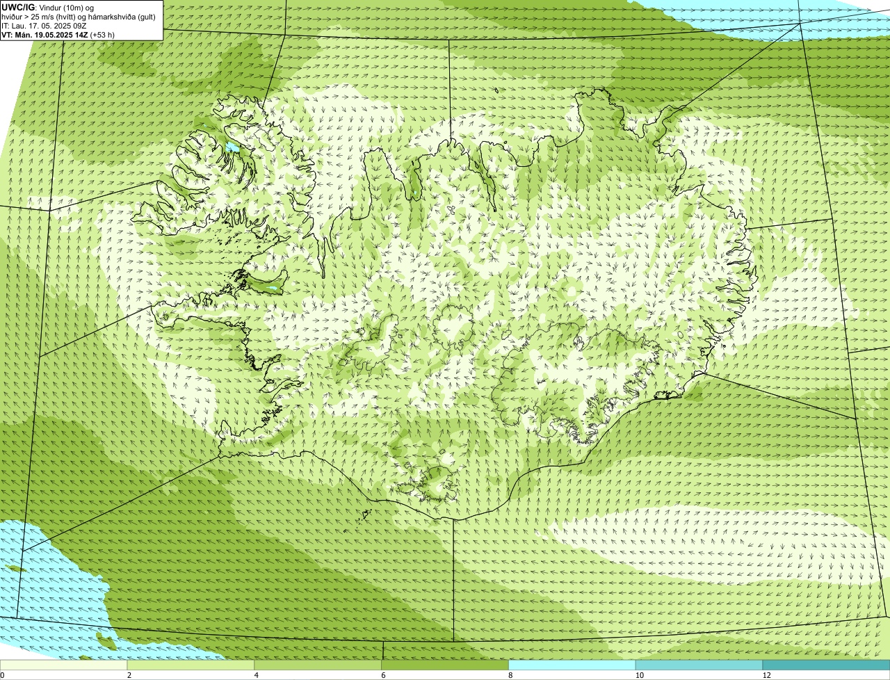This screenshot has height=680, width=890.
Task: Click the '4' tick label on the scale
Action: [257, 675]
